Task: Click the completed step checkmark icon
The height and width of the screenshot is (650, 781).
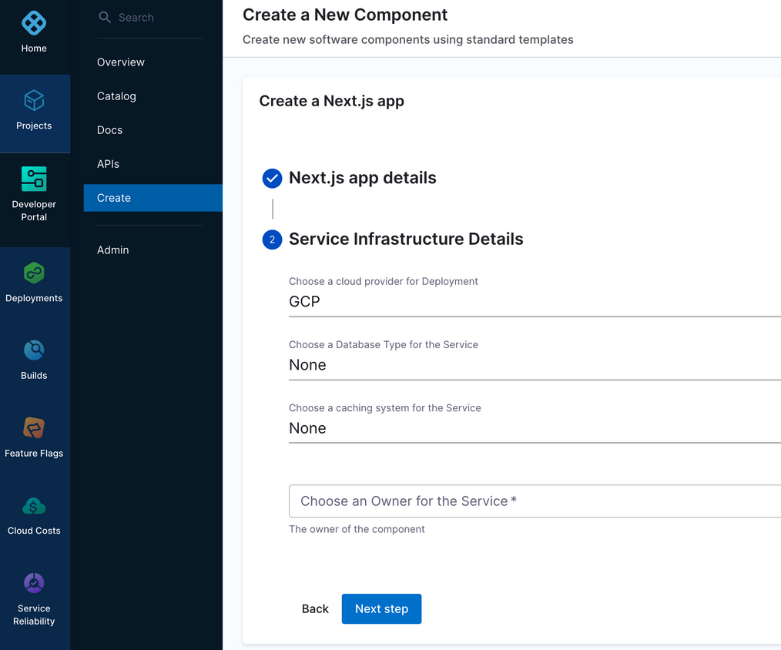Action: tap(272, 179)
